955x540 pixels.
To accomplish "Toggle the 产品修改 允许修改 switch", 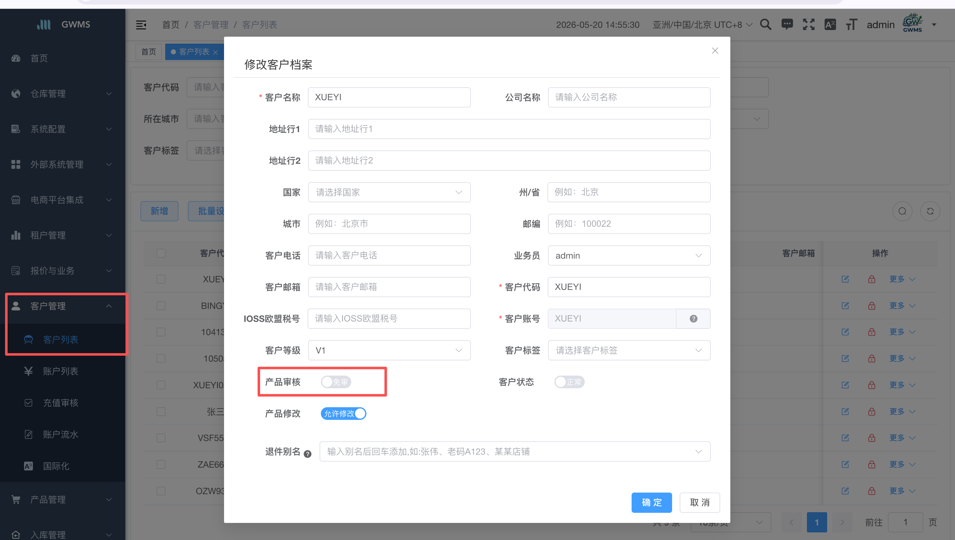I will [x=344, y=414].
